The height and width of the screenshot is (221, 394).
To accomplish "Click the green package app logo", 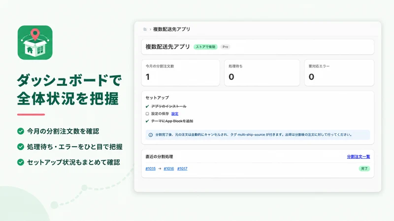I will 35,43.
